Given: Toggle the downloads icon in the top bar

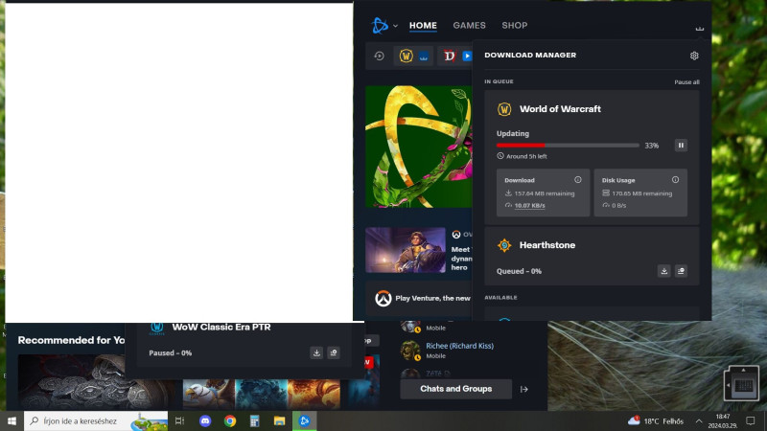Looking at the screenshot, I should pyautogui.click(x=700, y=28).
